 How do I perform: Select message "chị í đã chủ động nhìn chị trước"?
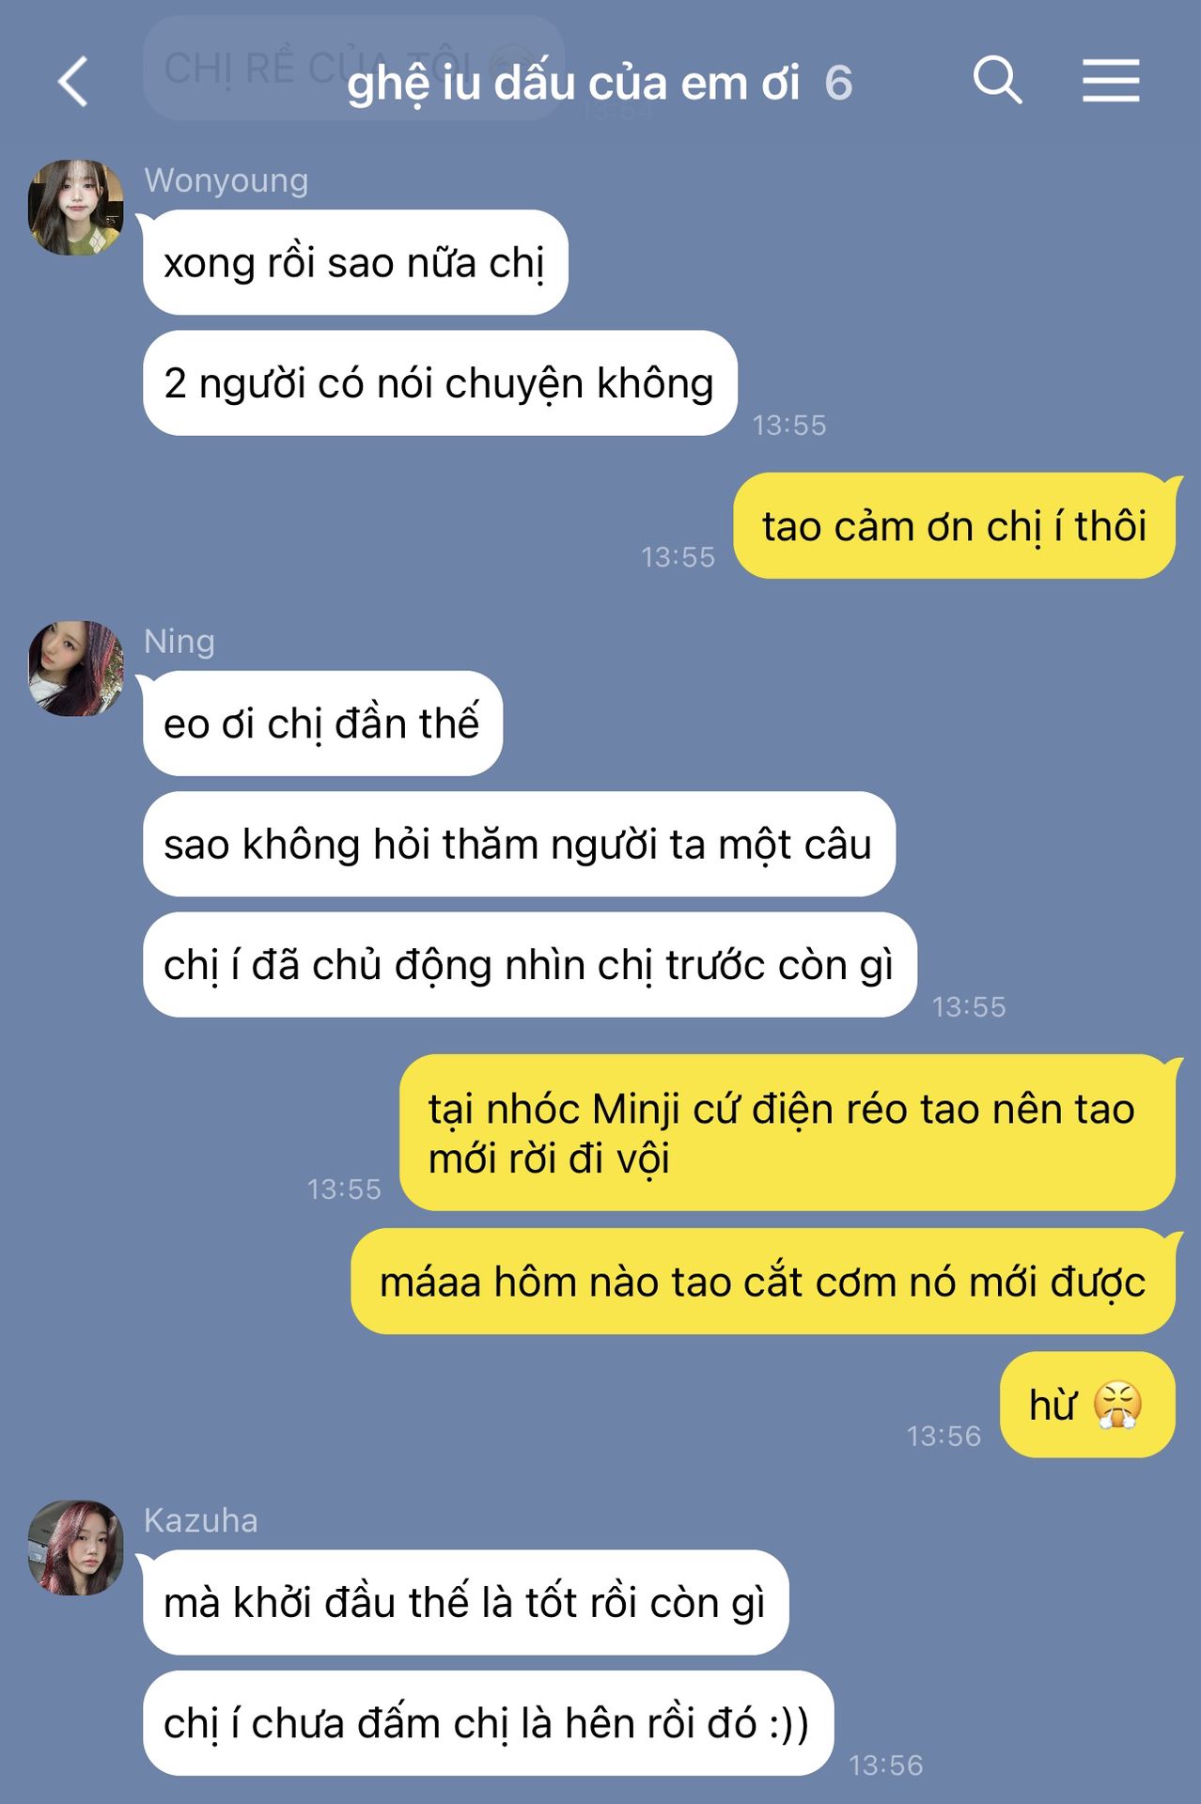(x=530, y=965)
